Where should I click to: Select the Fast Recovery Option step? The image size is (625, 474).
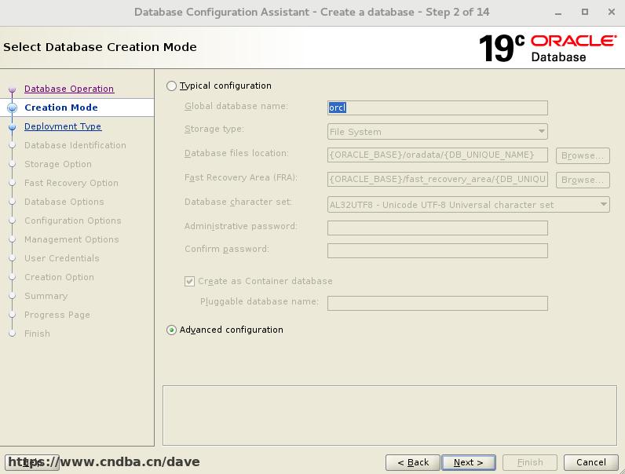(71, 183)
